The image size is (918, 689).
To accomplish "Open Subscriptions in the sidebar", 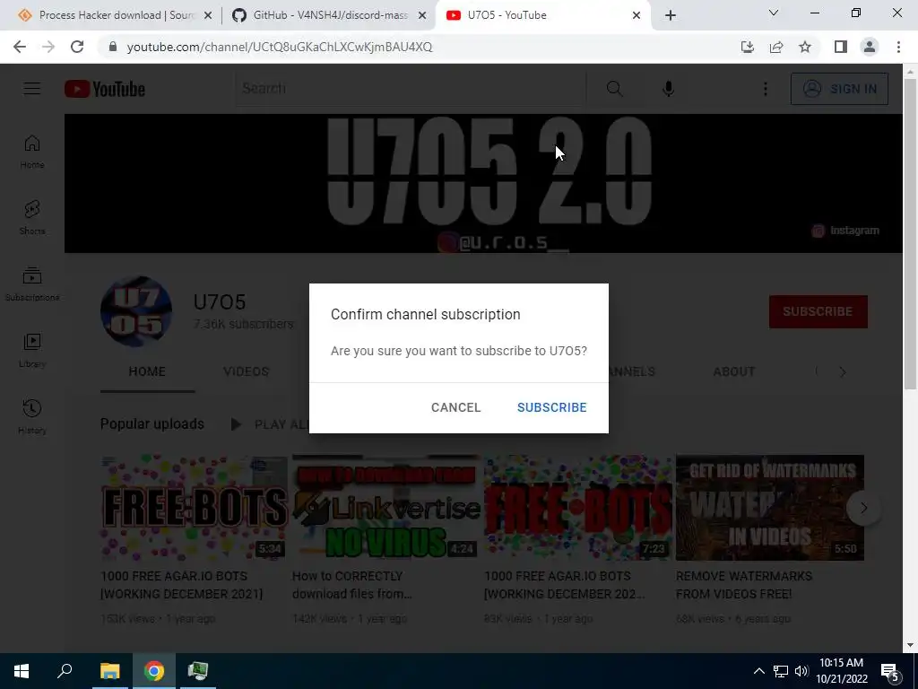I will pos(32,284).
